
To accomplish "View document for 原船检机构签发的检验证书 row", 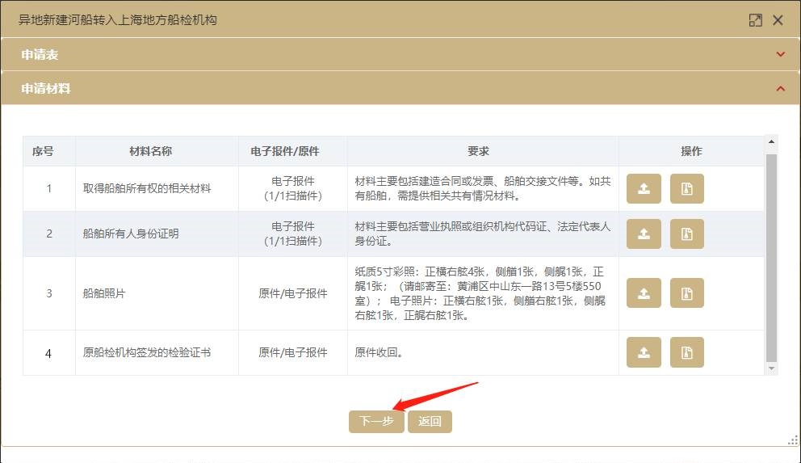I will tap(687, 352).
